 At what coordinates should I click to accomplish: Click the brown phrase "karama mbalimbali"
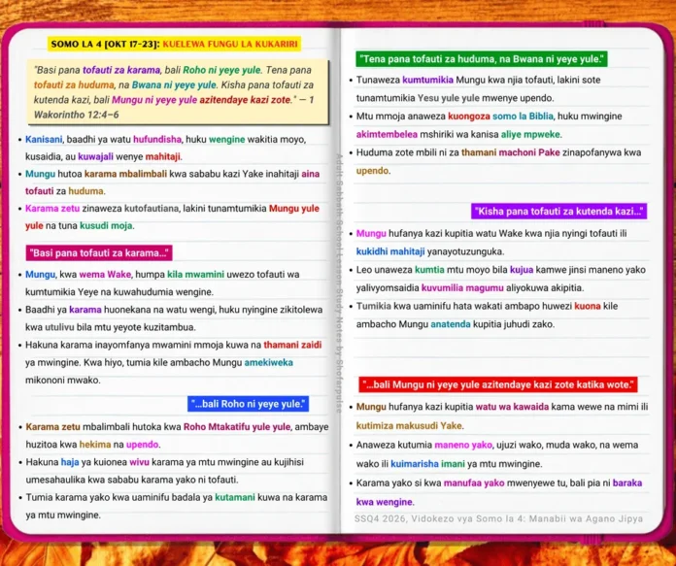(125, 174)
